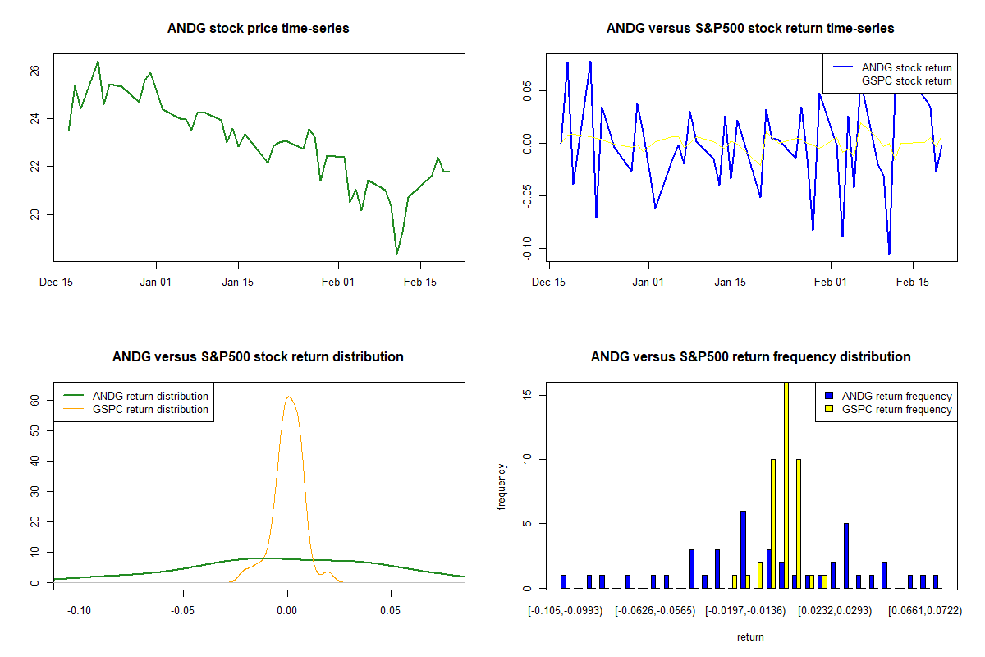The height and width of the screenshot is (657, 985).
Task: Click the '[-0.105,-0.0993)' bin label
Action: pos(566,611)
